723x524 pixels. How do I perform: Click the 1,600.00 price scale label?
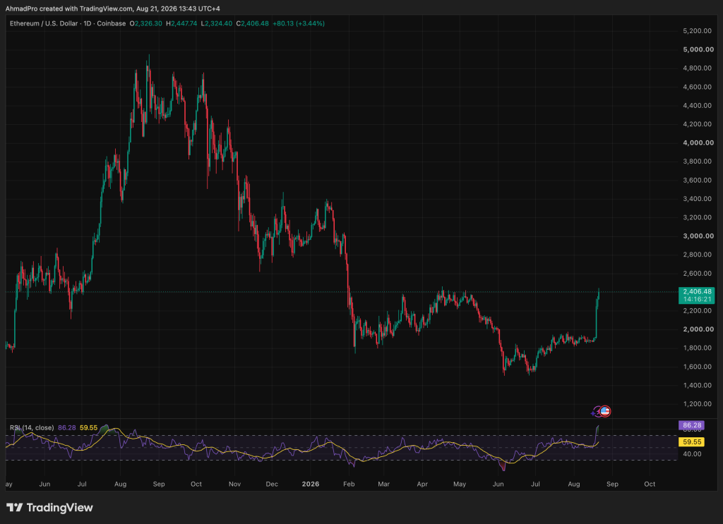coord(698,367)
